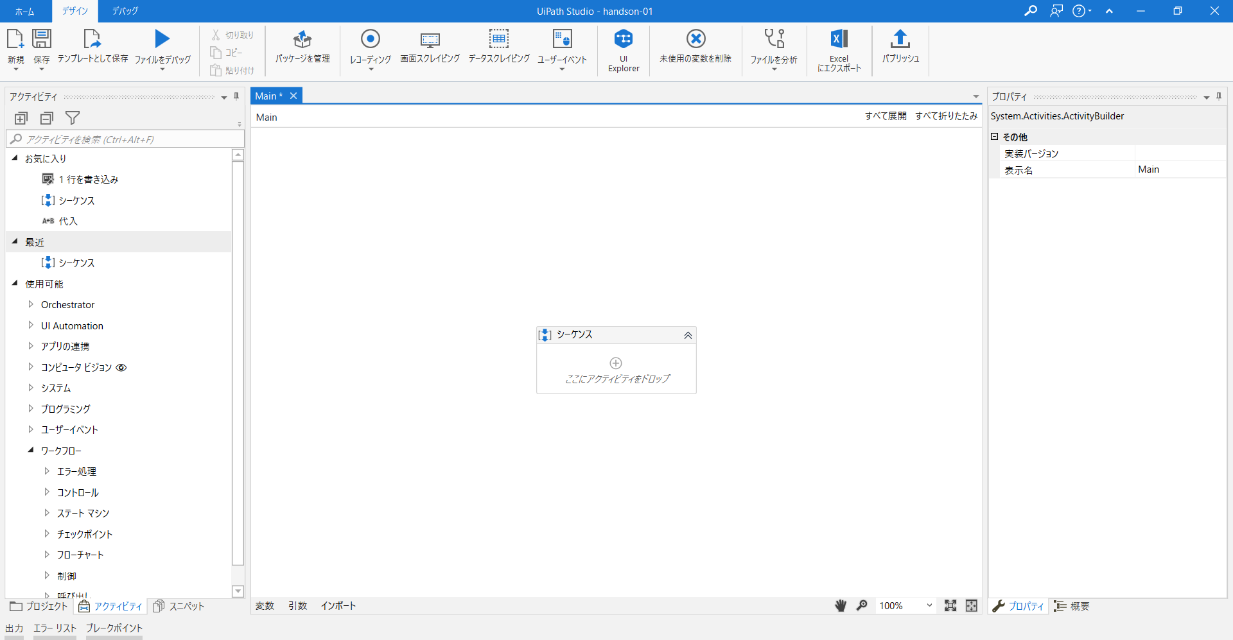Open the プロジェクト panel tab
The width and height of the screenshot is (1233, 640).
(x=39, y=606)
